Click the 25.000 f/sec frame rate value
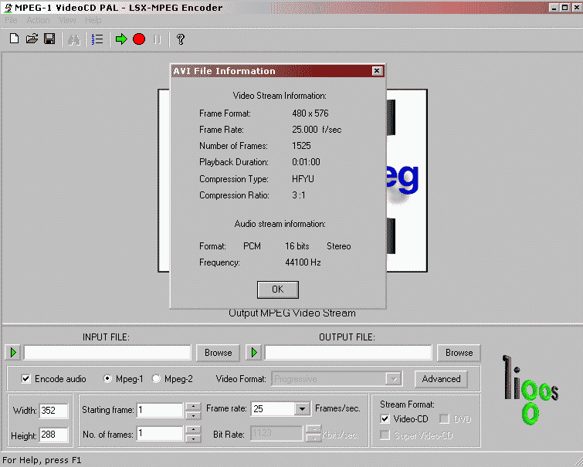Viewport: 583px width, 467px height. (317, 130)
